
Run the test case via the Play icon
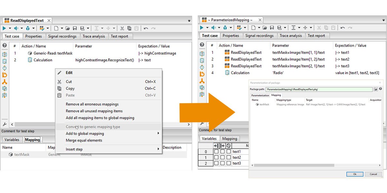coord(5,28)
